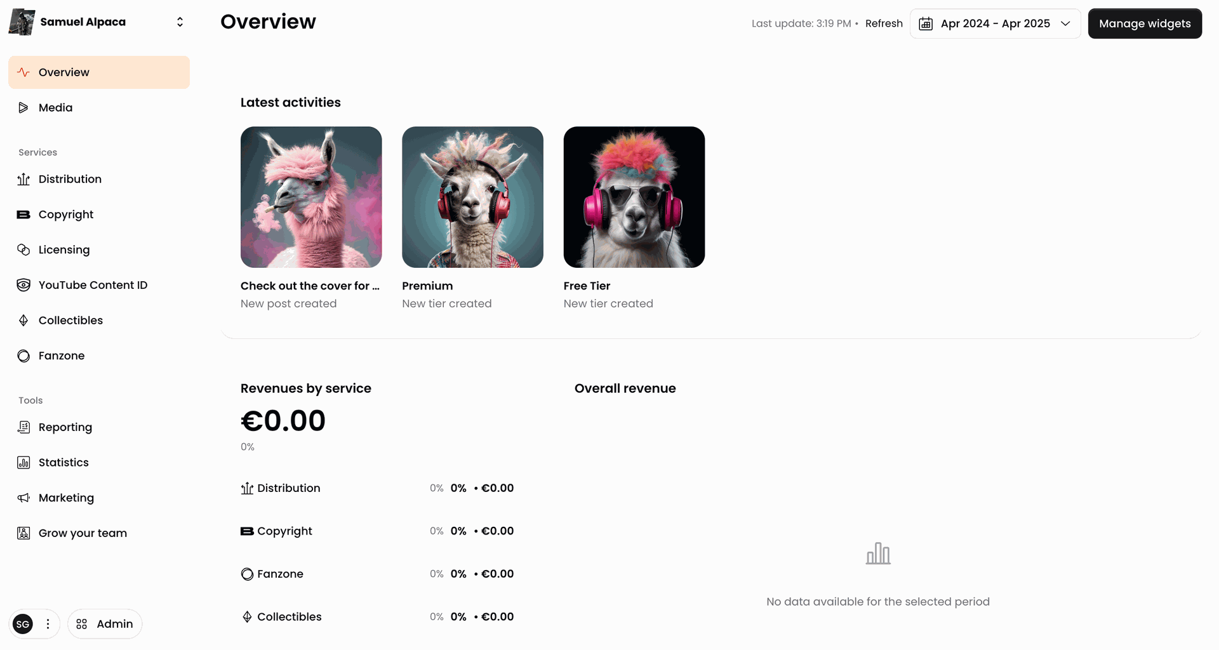The width and height of the screenshot is (1219, 650).
Task: Open the Free Tier alpaca thumbnail
Action: [x=634, y=197]
